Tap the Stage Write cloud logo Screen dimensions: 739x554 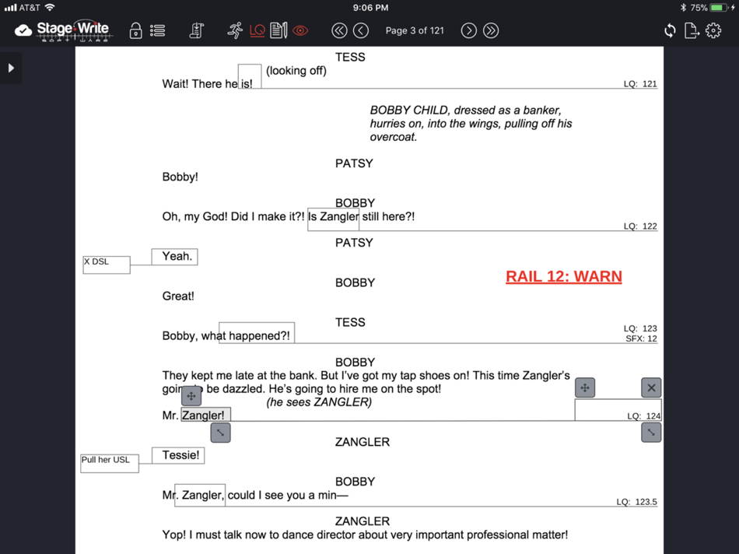63,30
